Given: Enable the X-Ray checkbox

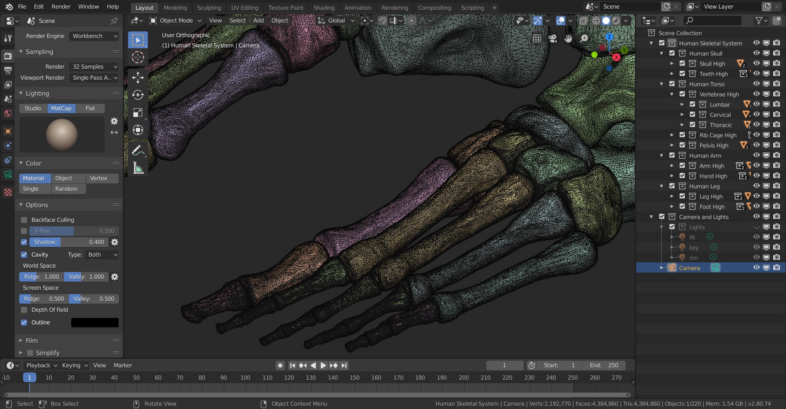Looking at the screenshot, I should coord(24,231).
